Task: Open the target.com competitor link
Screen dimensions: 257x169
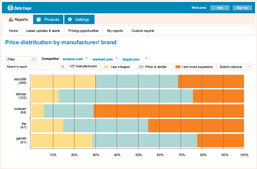Action: (131, 59)
